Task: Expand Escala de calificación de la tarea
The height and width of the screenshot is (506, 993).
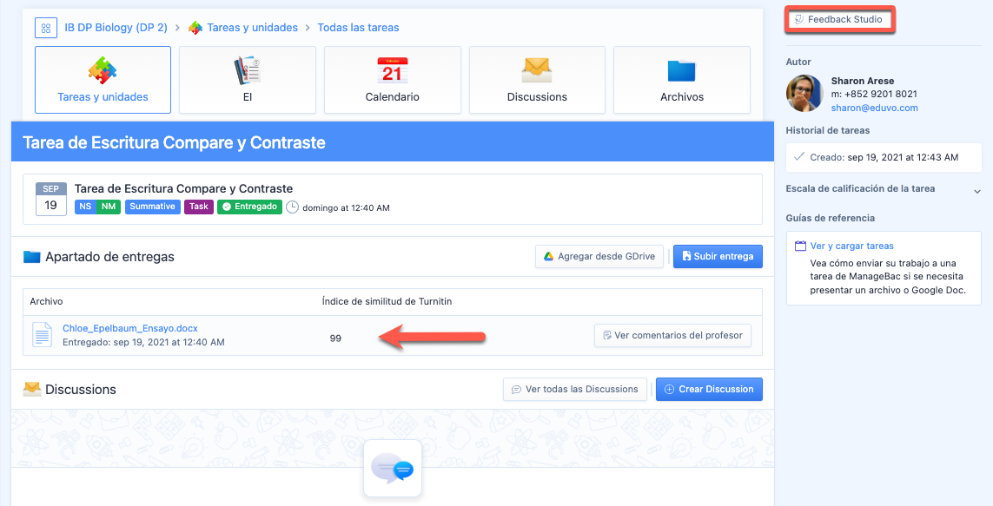Action: point(976,190)
